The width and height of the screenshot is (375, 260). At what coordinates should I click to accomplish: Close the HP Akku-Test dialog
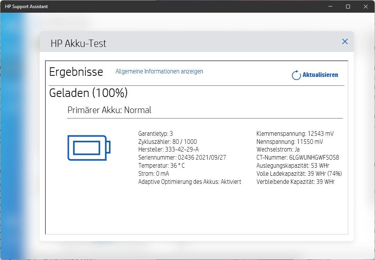345,42
